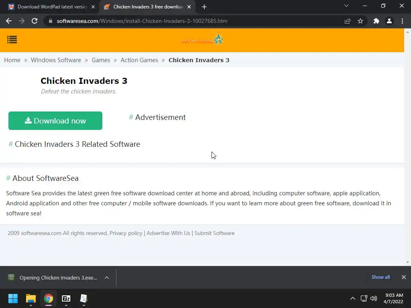Image resolution: width=411 pixels, height=308 pixels.
Task: Open File Explorer from the taskbar
Action: 31,298
